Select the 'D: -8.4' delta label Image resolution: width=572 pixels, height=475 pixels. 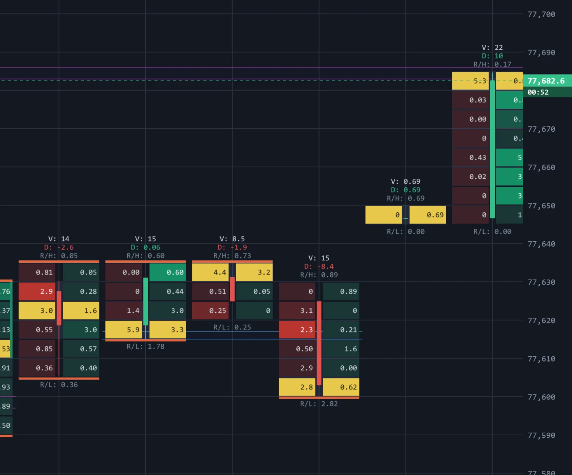319,266
